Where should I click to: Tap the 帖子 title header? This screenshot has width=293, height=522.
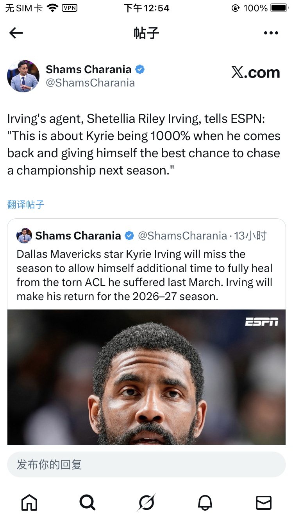[x=146, y=33]
